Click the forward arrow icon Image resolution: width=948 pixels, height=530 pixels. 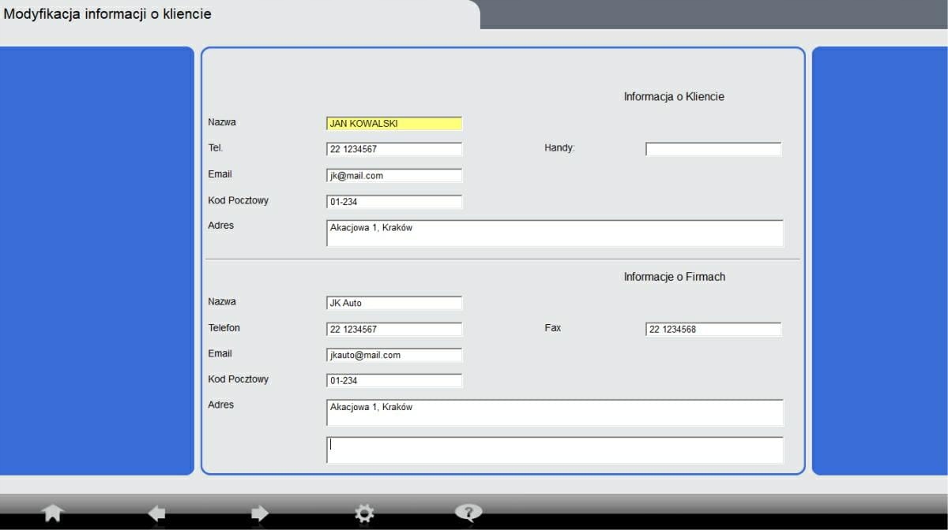[x=259, y=513]
